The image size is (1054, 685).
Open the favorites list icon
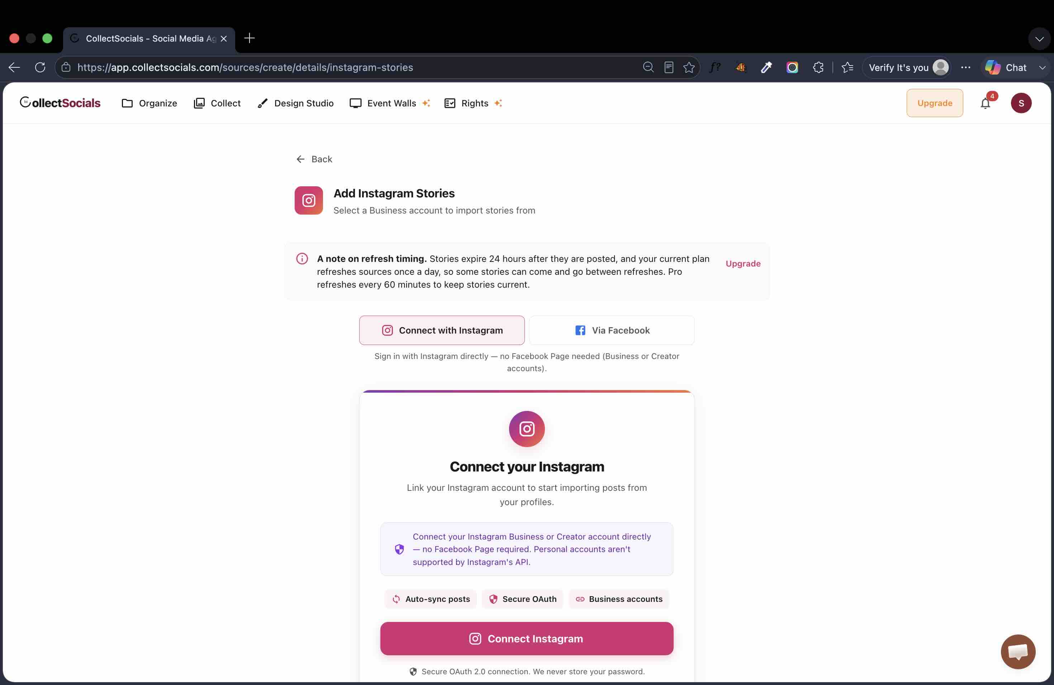[847, 67]
